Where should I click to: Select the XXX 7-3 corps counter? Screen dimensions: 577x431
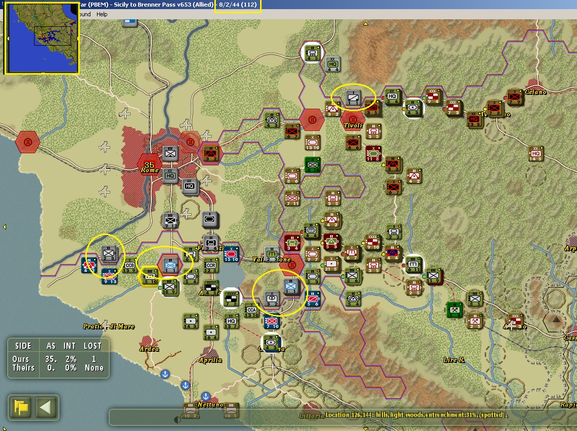(454, 108)
